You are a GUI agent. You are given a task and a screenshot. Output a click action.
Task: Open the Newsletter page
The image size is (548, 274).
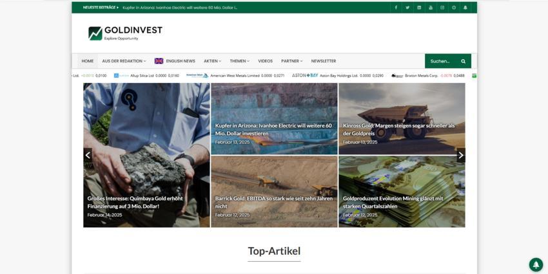[324, 61]
